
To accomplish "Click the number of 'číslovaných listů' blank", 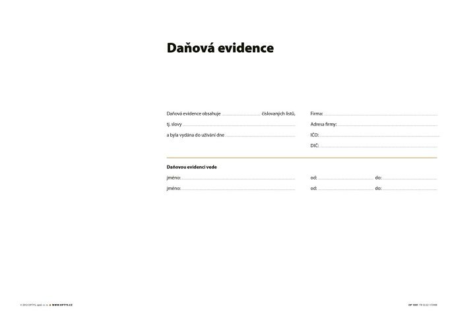I will click(x=241, y=115).
